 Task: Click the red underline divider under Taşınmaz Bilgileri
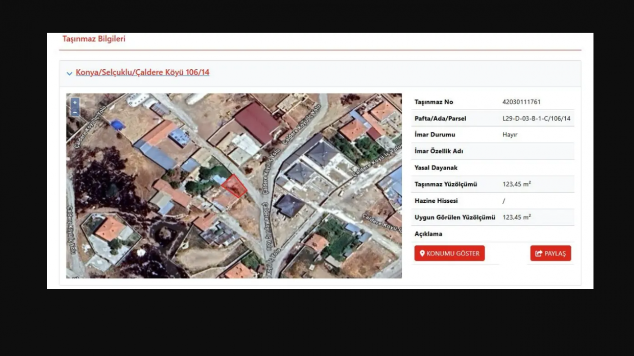[x=321, y=49]
